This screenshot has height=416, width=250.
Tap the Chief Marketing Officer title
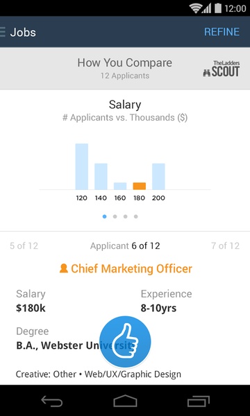coord(131,269)
